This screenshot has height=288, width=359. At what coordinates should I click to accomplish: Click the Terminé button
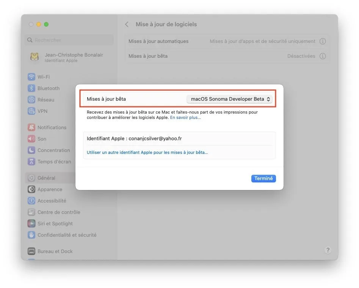tap(263, 178)
